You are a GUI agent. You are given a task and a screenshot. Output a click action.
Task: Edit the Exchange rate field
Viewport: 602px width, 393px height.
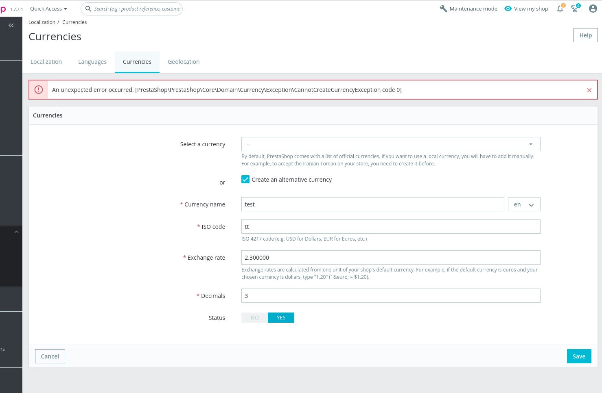(390, 257)
